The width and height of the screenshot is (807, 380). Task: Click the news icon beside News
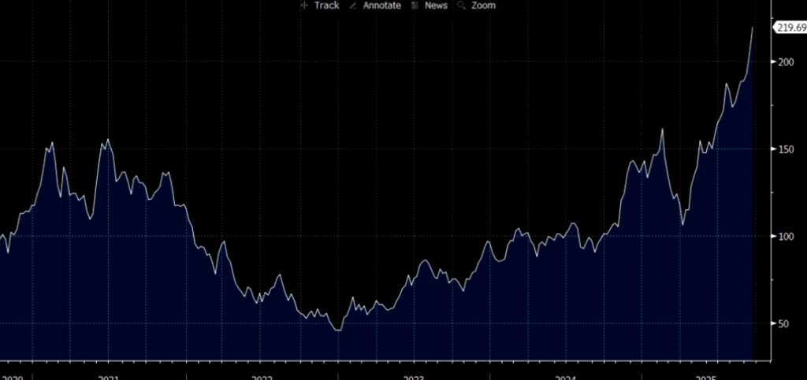click(x=414, y=6)
